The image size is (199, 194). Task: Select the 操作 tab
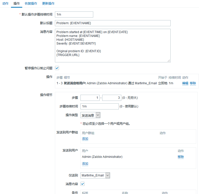[x=16, y=4]
